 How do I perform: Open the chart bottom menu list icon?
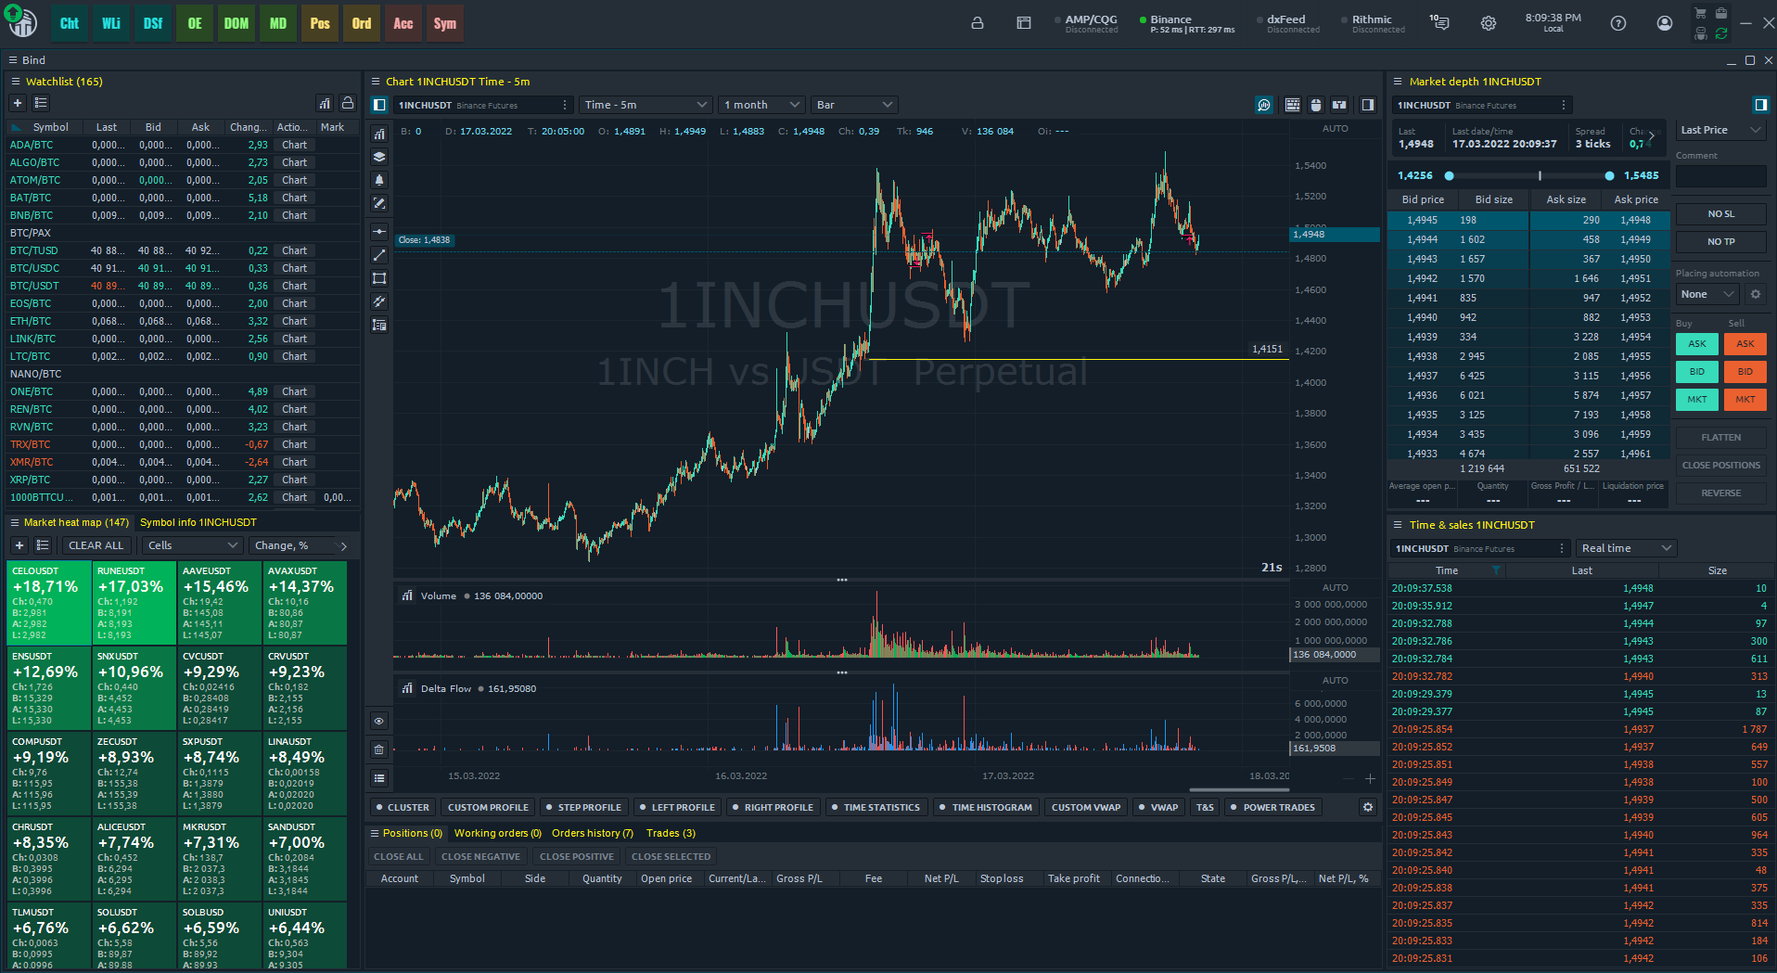(379, 778)
